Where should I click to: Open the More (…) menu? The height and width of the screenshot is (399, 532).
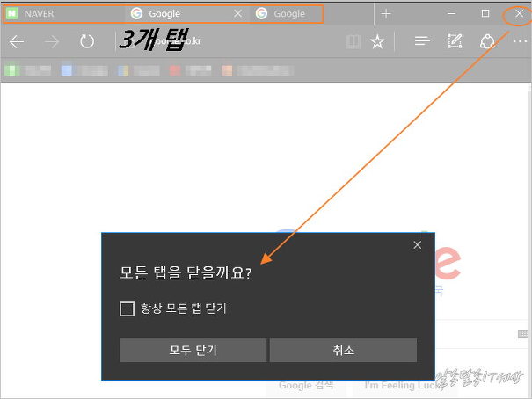518,41
